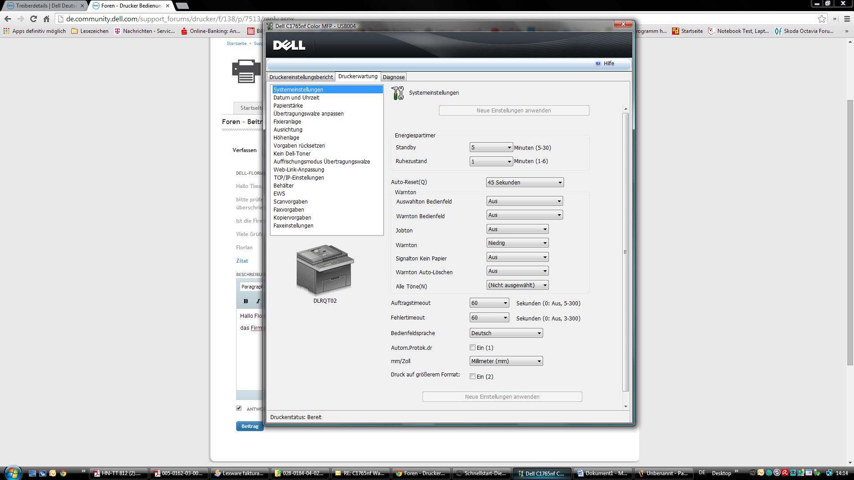Click Italic icon in forum editor
The image size is (854, 480).
258,301
